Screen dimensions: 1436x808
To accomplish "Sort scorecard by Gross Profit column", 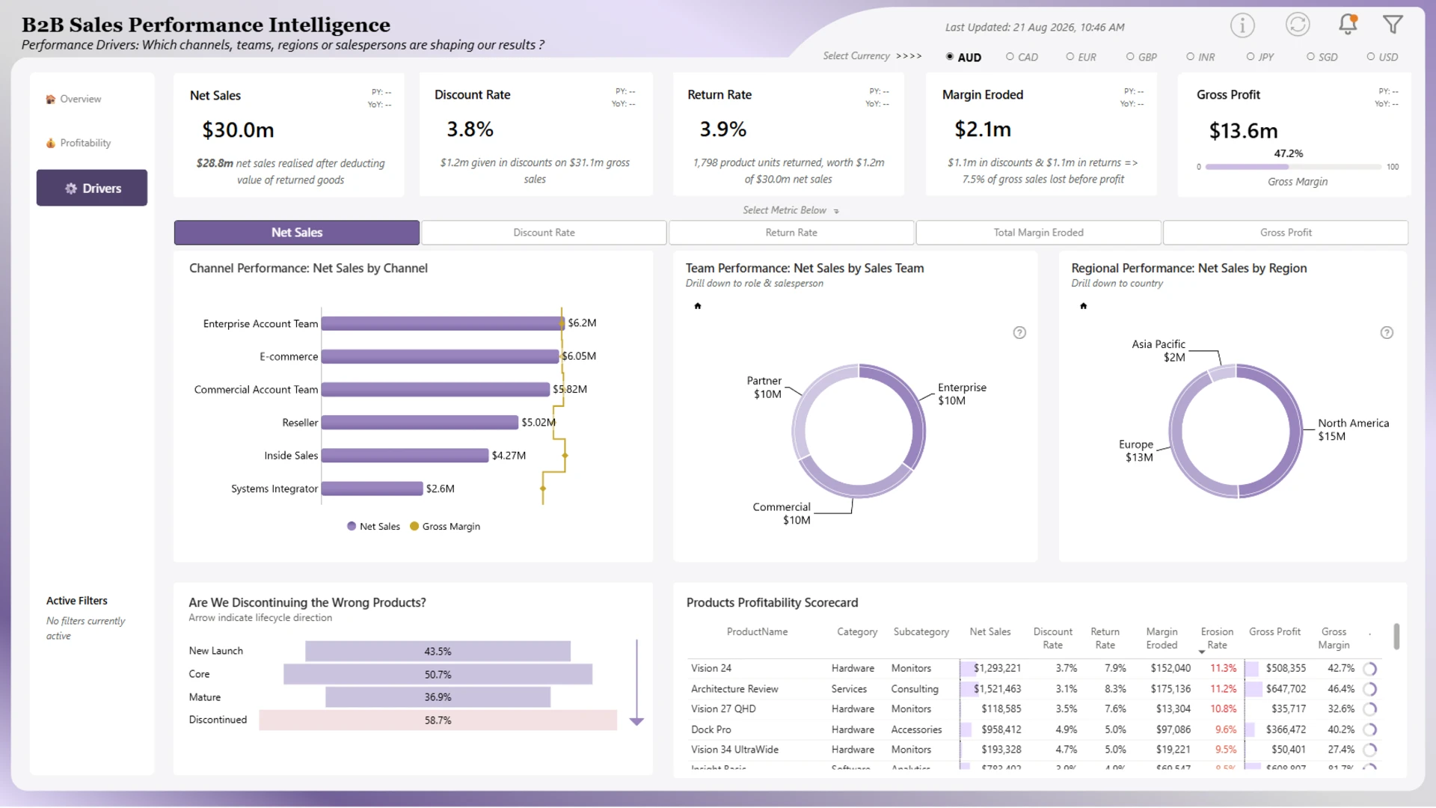I will (1274, 632).
